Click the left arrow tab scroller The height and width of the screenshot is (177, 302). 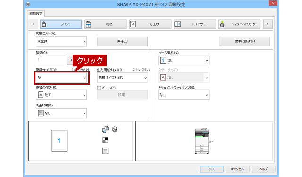pyautogui.click(x=33, y=24)
